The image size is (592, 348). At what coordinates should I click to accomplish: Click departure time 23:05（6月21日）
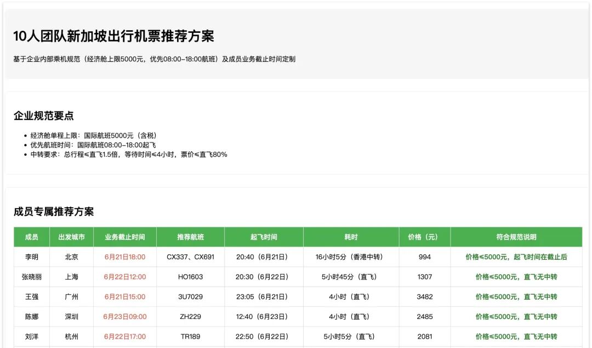pyautogui.click(x=264, y=297)
